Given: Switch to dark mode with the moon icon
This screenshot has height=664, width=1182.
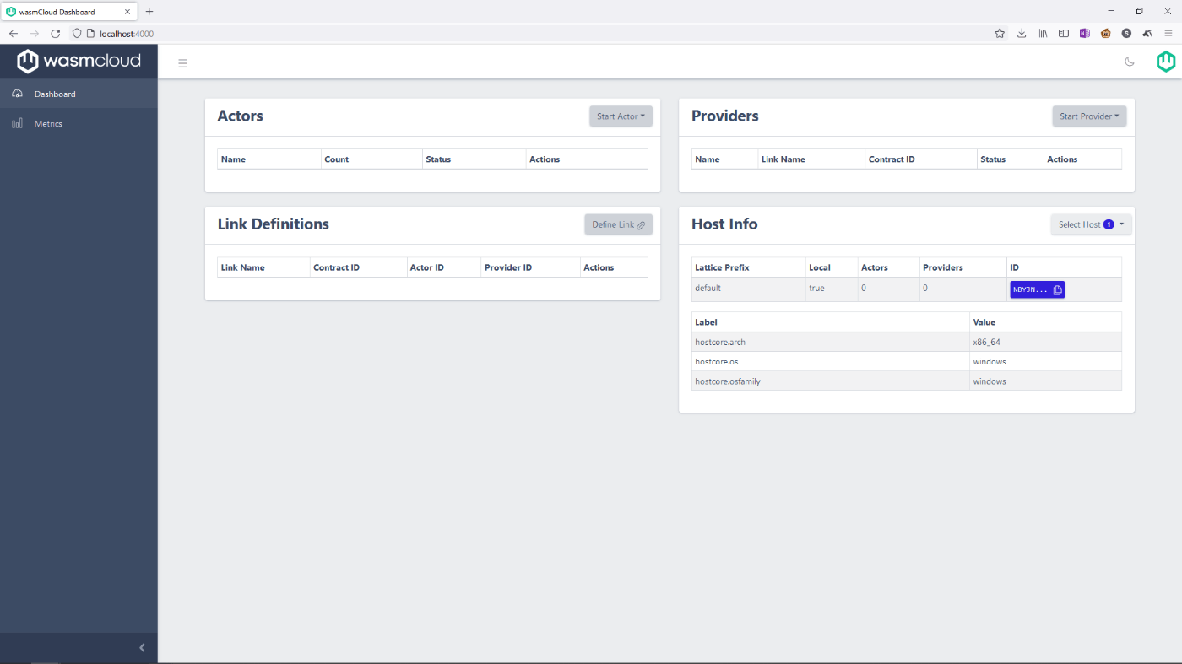Looking at the screenshot, I should point(1130,62).
